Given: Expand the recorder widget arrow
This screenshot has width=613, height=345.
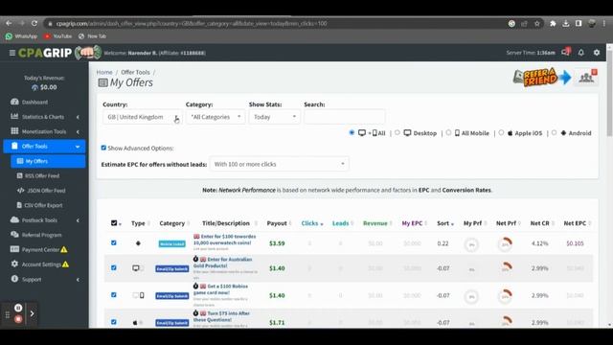Looking at the screenshot, I should click(32, 313).
